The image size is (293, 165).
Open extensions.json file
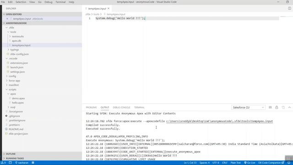tap(19, 63)
